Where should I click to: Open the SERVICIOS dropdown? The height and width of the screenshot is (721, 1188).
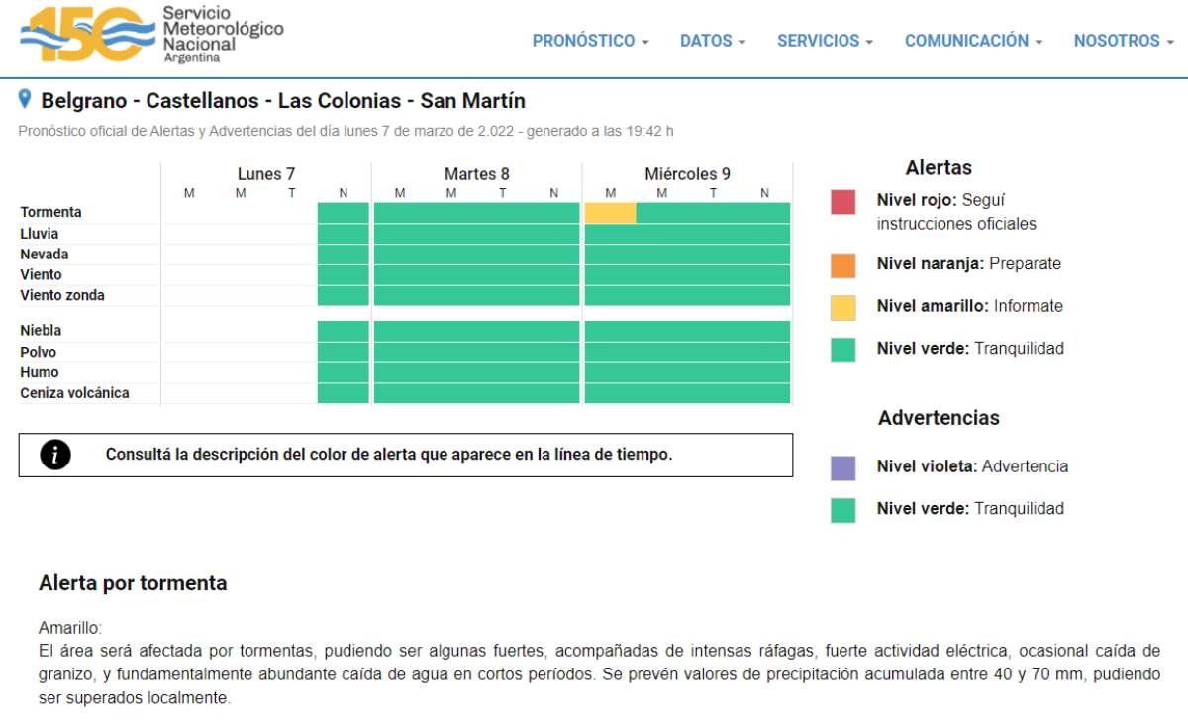click(825, 41)
